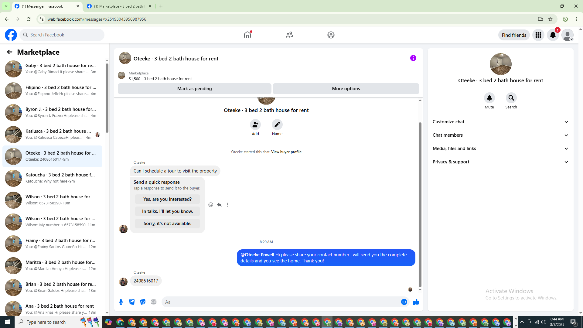The height and width of the screenshot is (328, 583).
Task: Send quick response 'In talks. I'll let you know.'
Action: pos(168,211)
